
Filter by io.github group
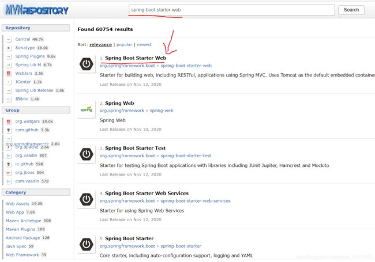point(24,164)
